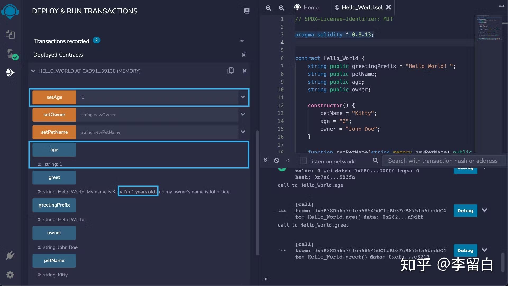
Task: Click orange setAge transact button
Action: click(x=54, y=97)
